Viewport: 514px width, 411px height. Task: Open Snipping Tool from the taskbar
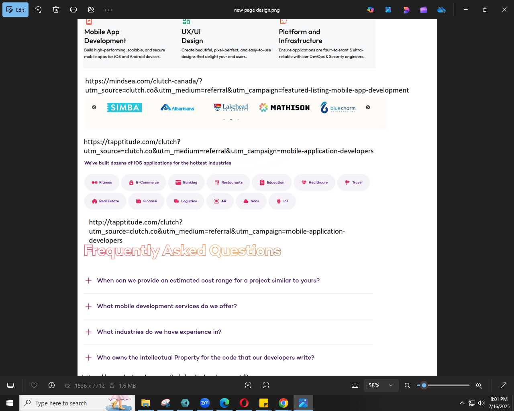pyautogui.click(x=165, y=403)
